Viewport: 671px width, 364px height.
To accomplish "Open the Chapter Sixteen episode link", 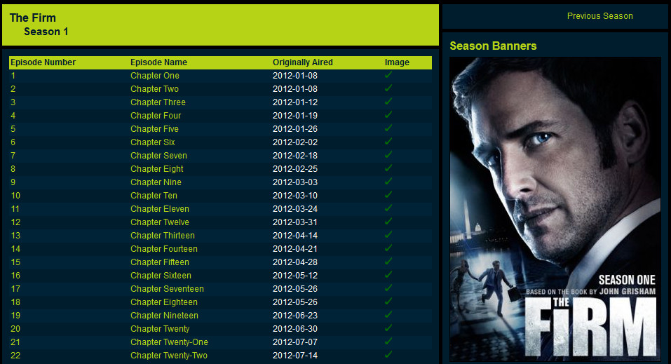I will (161, 276).
